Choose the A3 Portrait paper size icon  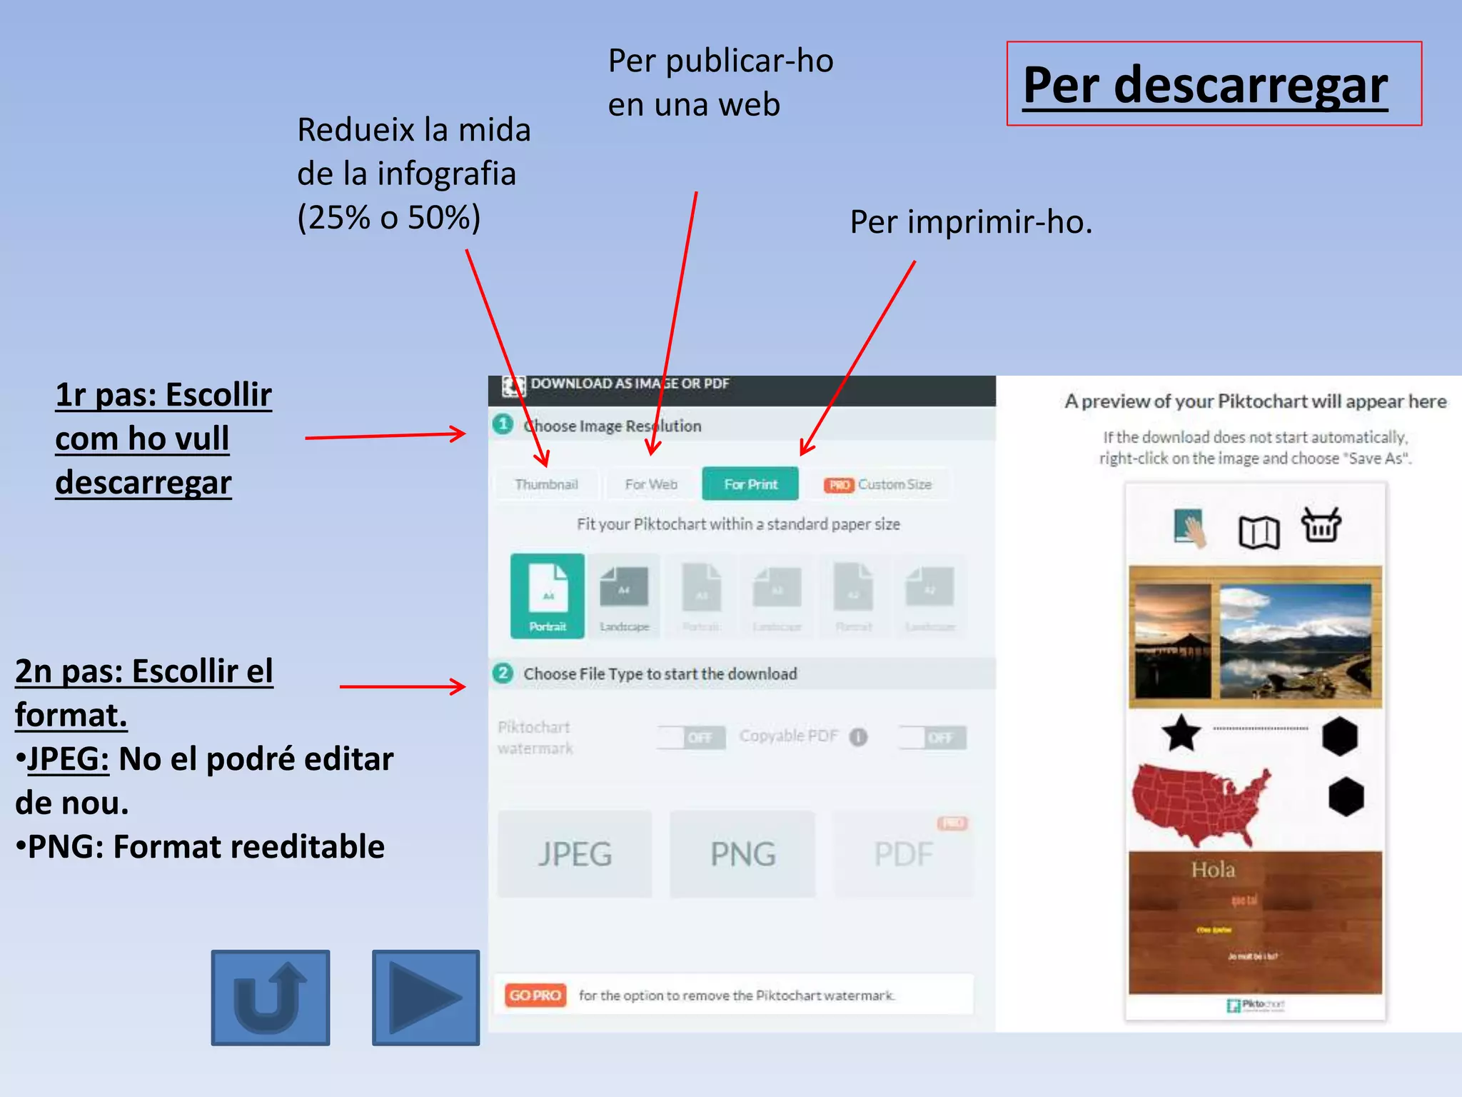[702, 596]
